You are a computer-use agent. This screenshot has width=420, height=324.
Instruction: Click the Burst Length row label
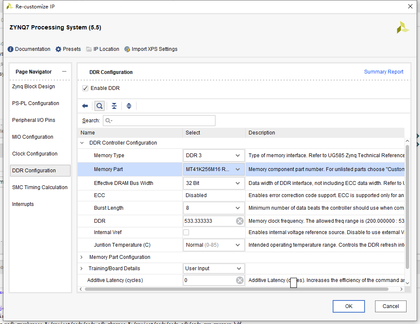coord(108,208)
